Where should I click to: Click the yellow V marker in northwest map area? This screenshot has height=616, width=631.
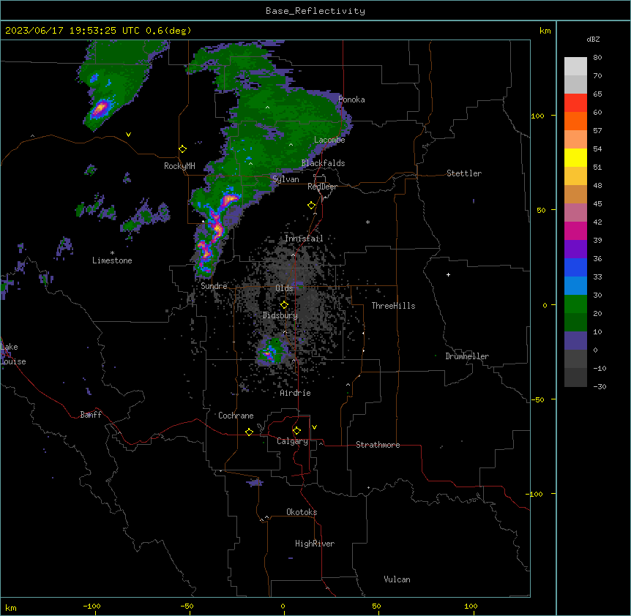[128, 135]
